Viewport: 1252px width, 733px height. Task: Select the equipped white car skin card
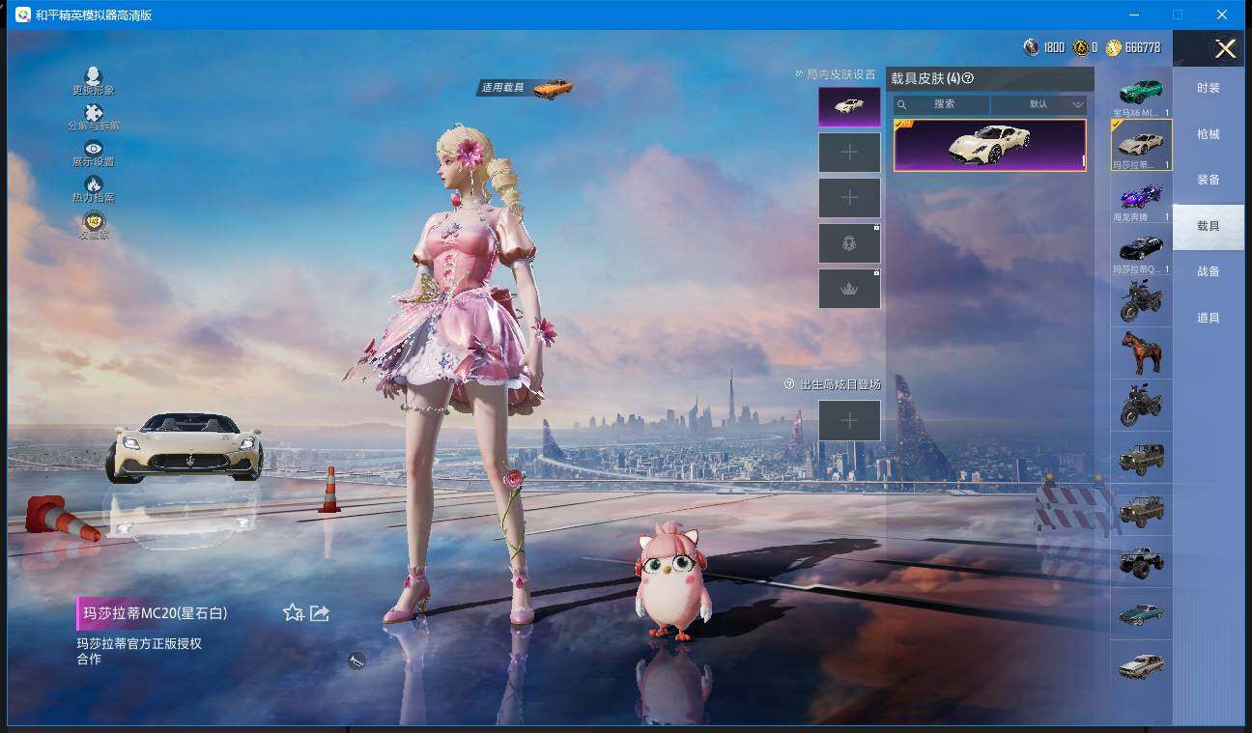[x=989, y=145]
